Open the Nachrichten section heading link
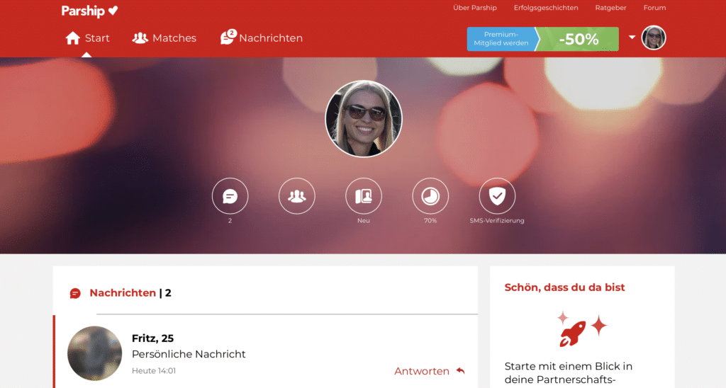The width and height of the screenshot is (726, 388). (x=123, y=292)
